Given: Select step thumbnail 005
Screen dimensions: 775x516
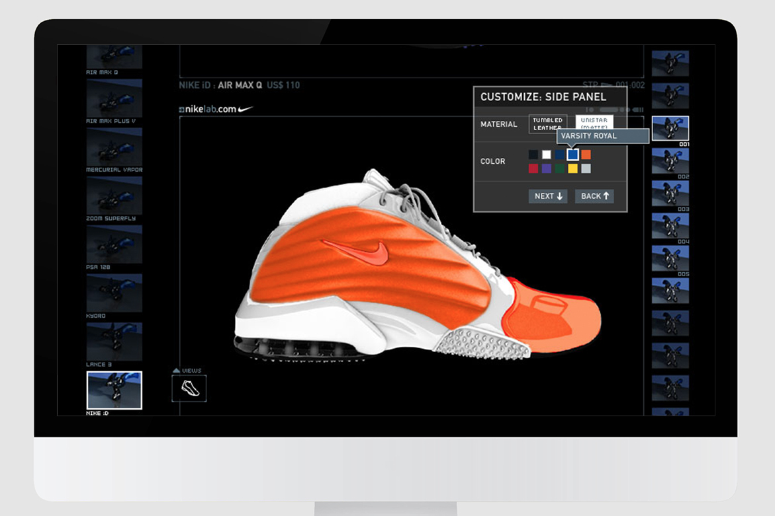Looking at the screenshot, I should coord(670,258).
